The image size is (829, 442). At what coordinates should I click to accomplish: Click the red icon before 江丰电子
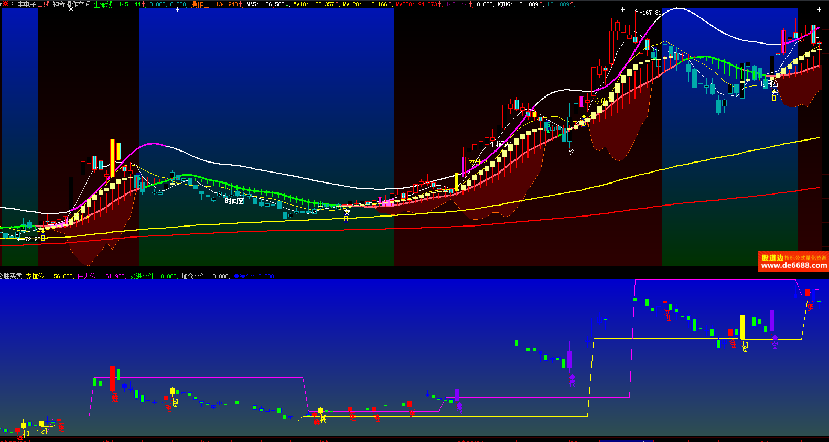coord(5,4)
